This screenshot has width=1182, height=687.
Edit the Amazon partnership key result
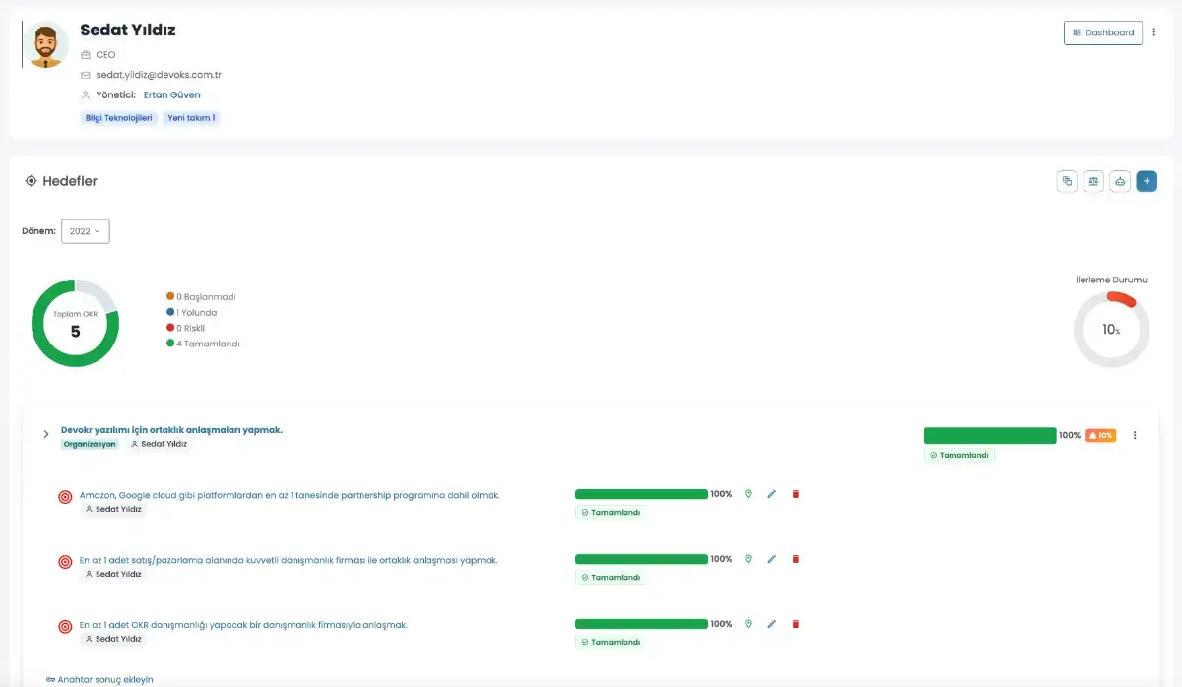coord(772,494)
